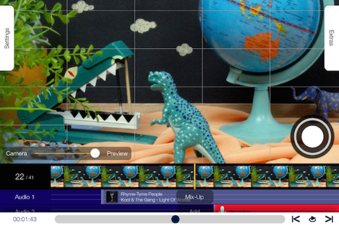Jump to the first frame icon
This screenshot has height=227, width=339.
click(296, 219)
